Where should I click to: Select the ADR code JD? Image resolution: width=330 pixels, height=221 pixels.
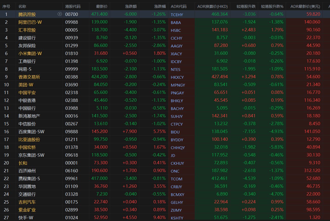click(173, 156)
